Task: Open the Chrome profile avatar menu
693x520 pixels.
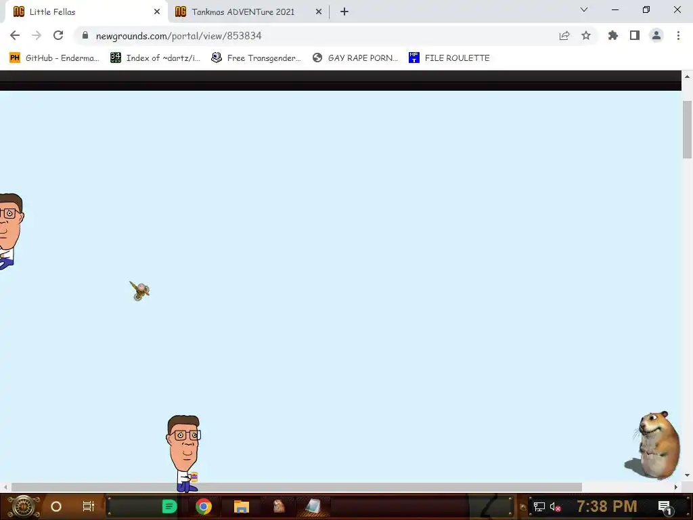Action: click(656, 36)
